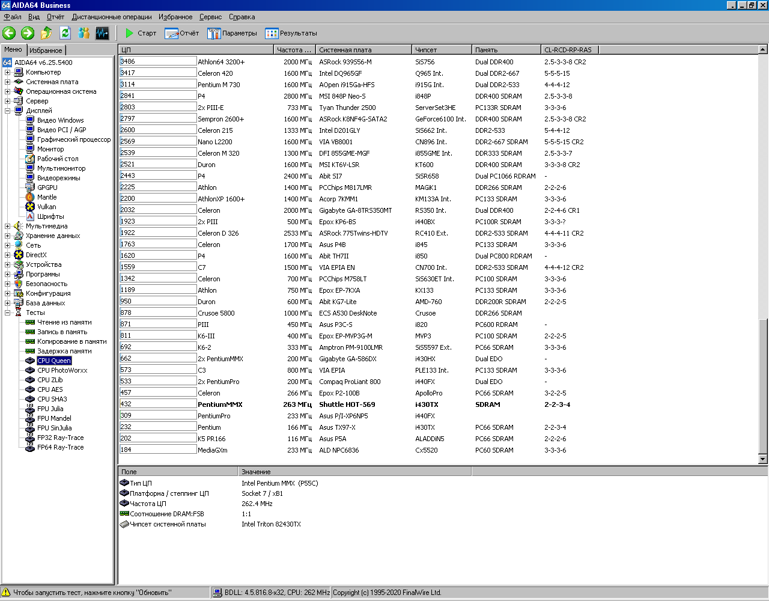Select the Mantle entry in the Дисплей branch
Image resolution: width=769 pixels, height=601 pixels.
coord(46,197)
